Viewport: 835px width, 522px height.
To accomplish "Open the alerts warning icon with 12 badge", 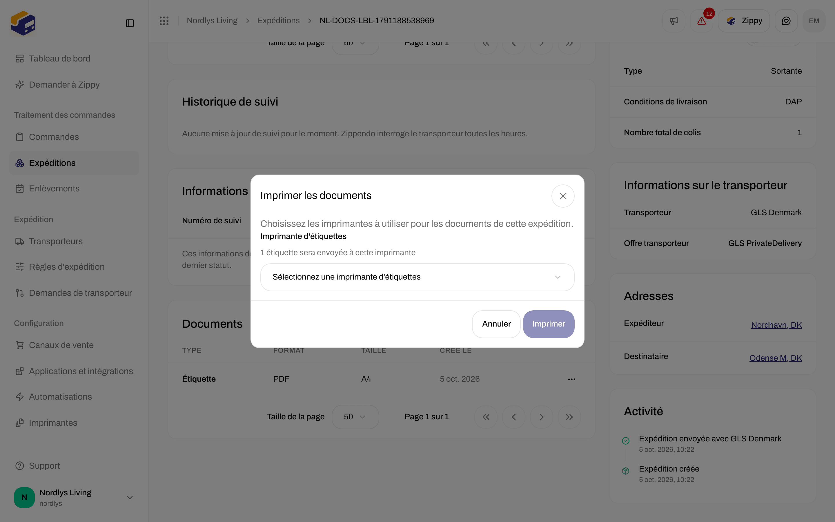I will 701,21.
